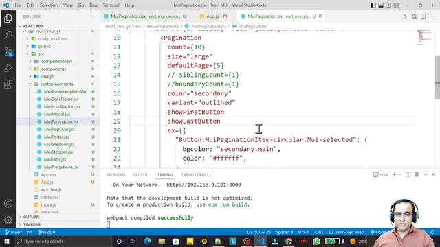Expand the components folder
Image resolution: width=440 pixels, height=247 pixels.
[54, 69]
